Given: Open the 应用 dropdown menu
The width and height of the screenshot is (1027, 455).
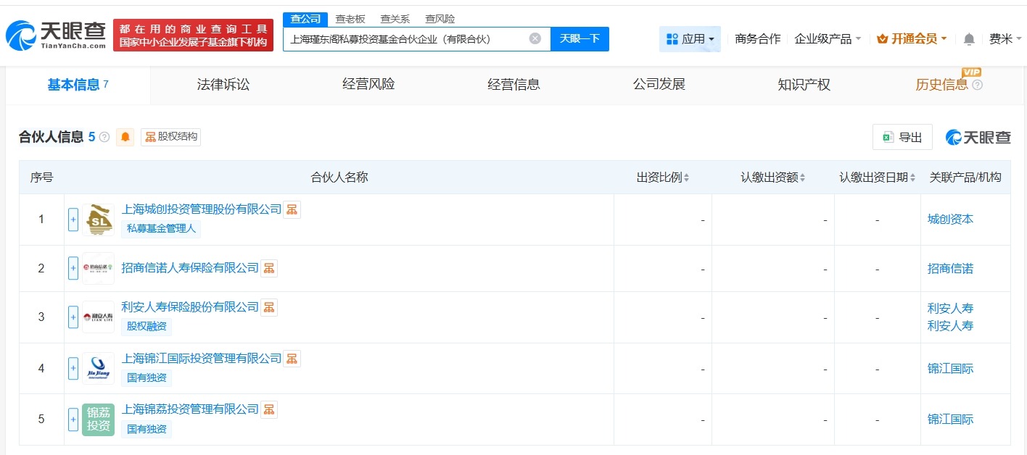Looking at the screenshot, I should point(690,39).
